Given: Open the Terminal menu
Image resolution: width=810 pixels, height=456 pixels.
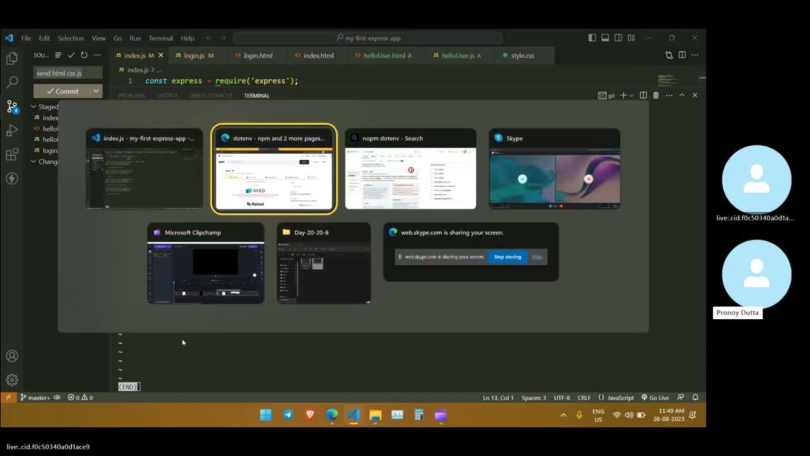Looking at the screenshot, I should click(161, 38).
